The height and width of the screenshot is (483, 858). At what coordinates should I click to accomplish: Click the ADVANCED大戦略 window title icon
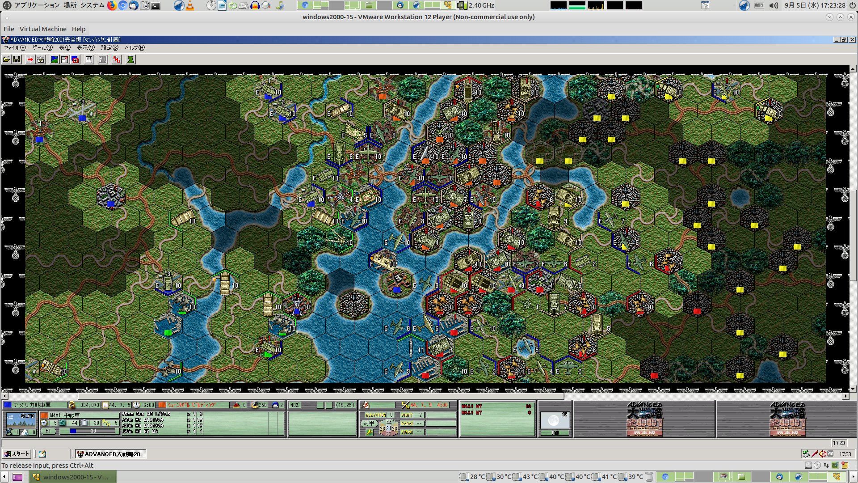pyautogui.click(x=5, y=40)
